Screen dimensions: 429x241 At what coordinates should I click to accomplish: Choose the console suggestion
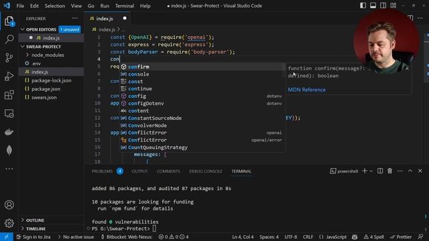tap(202, 74)
